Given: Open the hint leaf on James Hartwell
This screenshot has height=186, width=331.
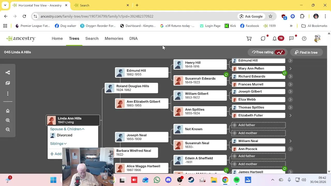Looking at the screenshot, I should pyautogui.click(x=284, y=169).
